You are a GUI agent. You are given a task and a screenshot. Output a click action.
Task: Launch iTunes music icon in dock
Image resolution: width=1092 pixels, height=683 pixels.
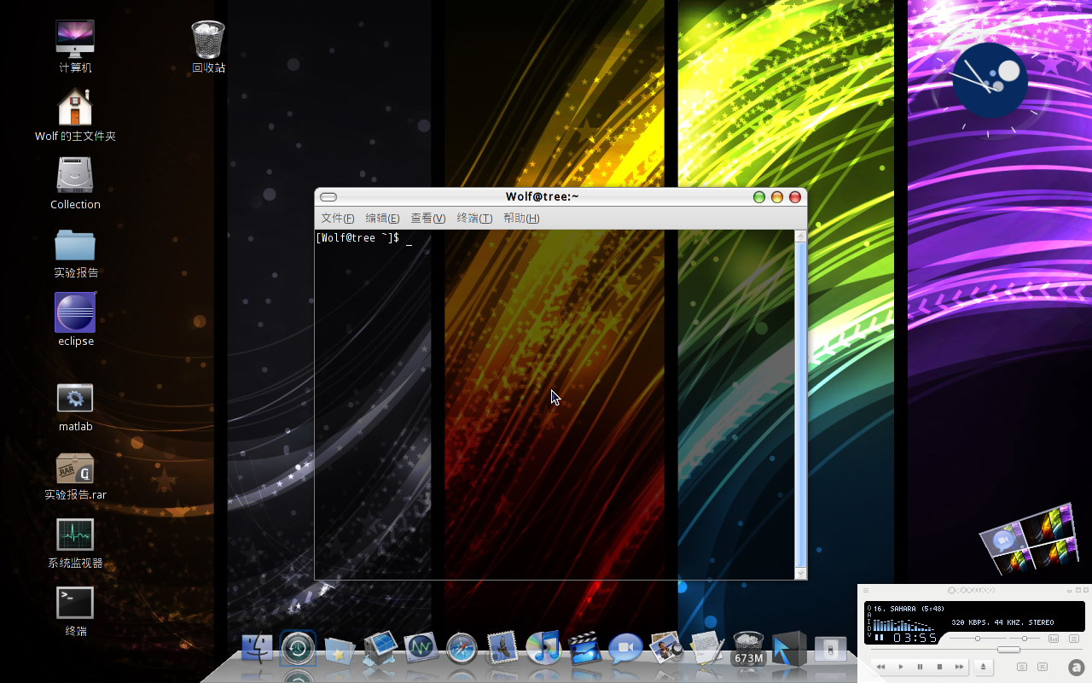click(x=543, y=648)
